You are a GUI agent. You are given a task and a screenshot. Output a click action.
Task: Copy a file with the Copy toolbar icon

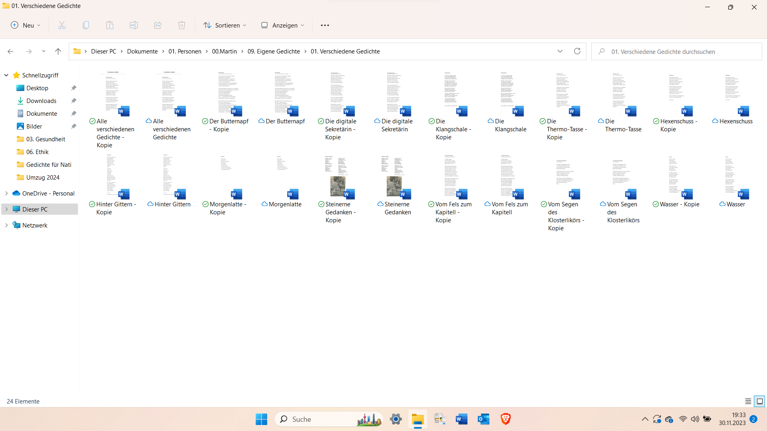pyautogui.click(x=86, y=25)
